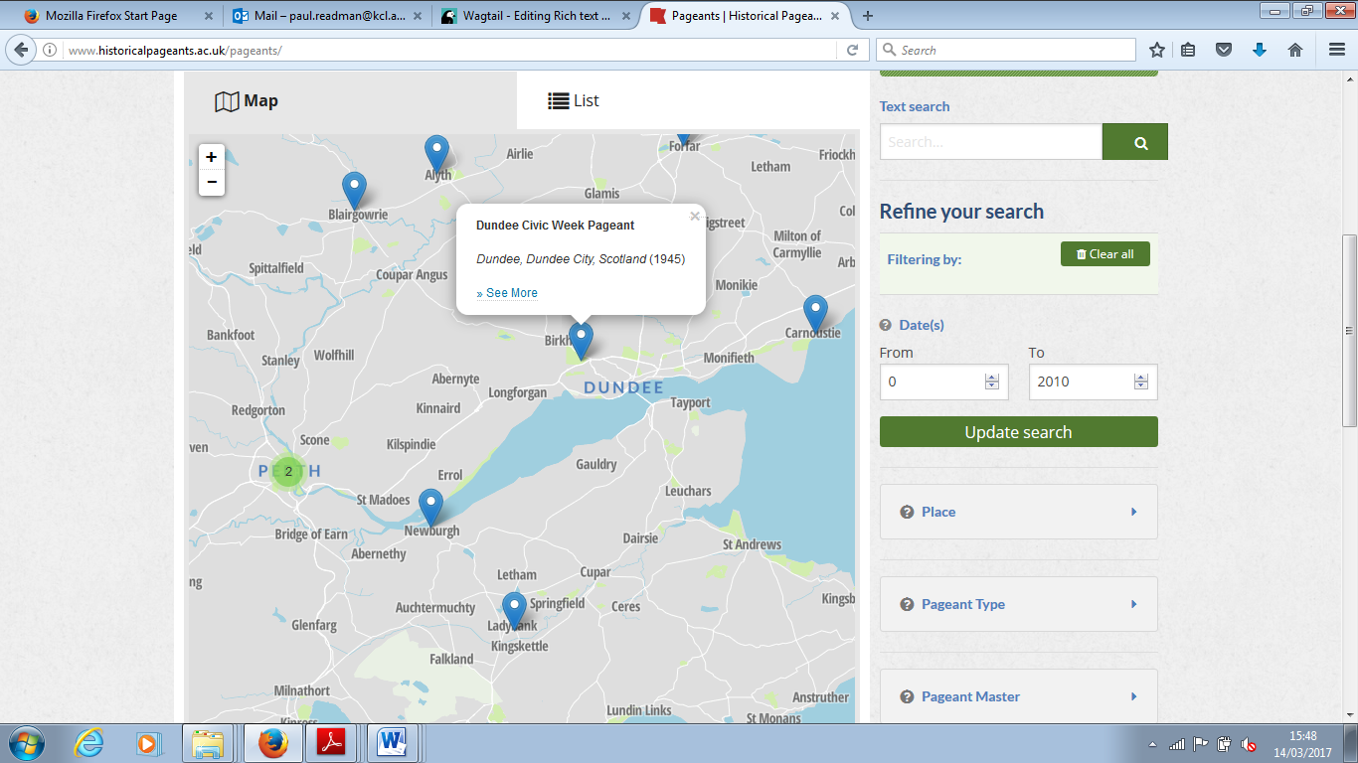1358x763 pixels.
Task: Click the From date input field
Action: pos(932,381)
